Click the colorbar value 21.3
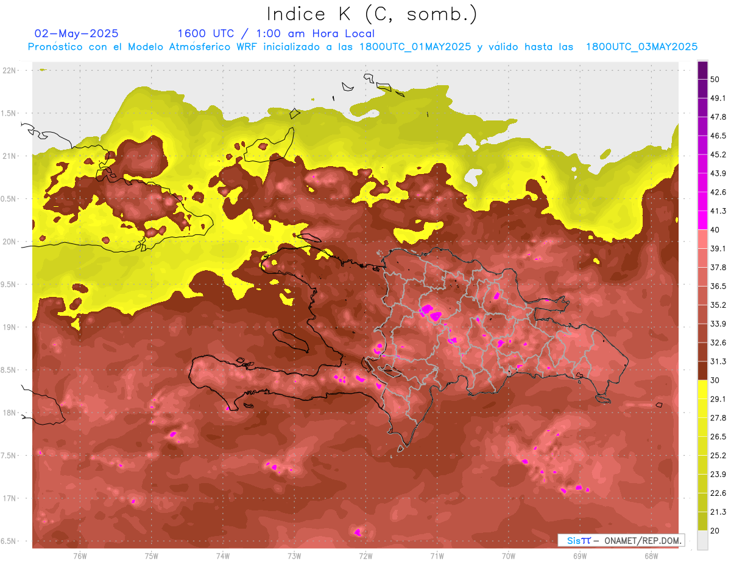Screen dimensions: 731x564 click(x=718, y=512)
